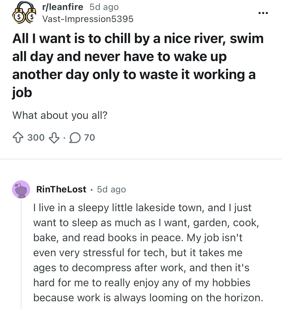Viewport: 282px width, 309px height.
Task: Tap the "What about you all?" post text
Action: tap(60, 115)
